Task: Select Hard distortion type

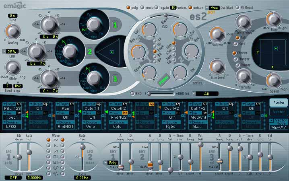Action: point(235,44)
